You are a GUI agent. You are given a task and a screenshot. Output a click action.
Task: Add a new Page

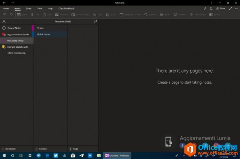[x=74, y=149]
